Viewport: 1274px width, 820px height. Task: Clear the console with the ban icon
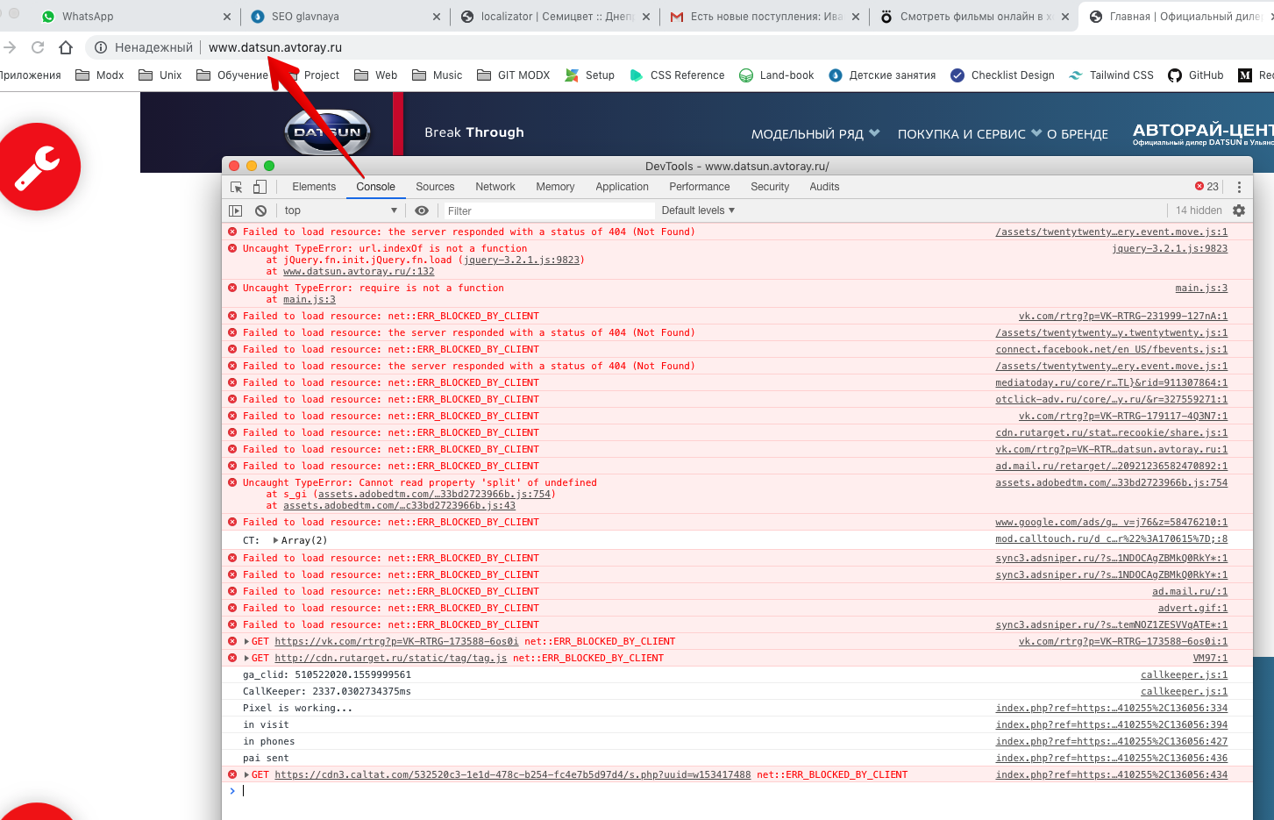pyautogui.click(x=260, y=210)
